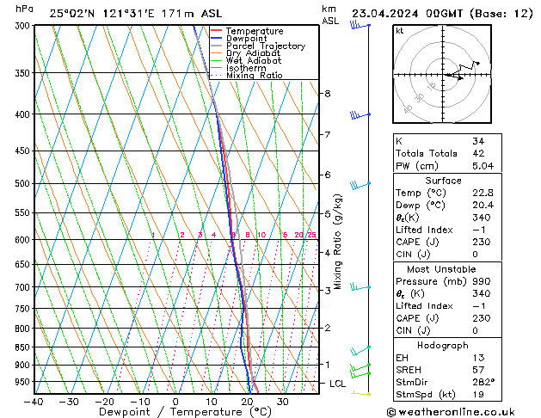
Task: Click the 'kt' unit label in hodograph
Action: 400,31
